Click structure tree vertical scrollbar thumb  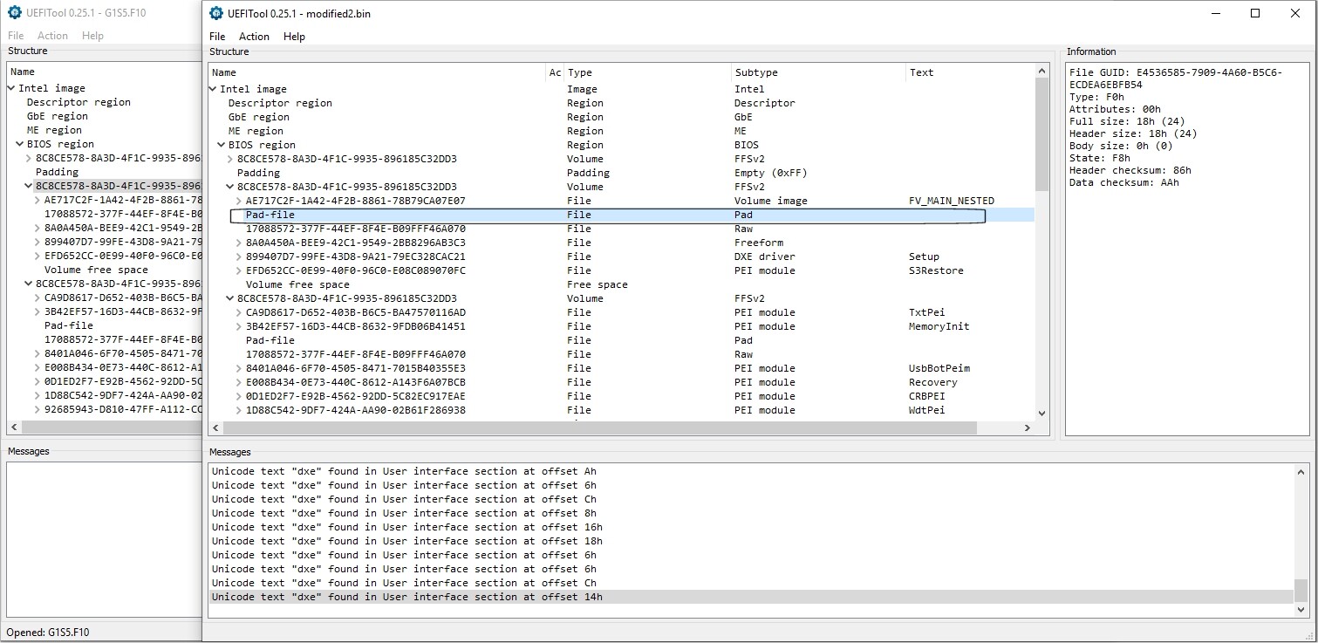click(1041, 133)
